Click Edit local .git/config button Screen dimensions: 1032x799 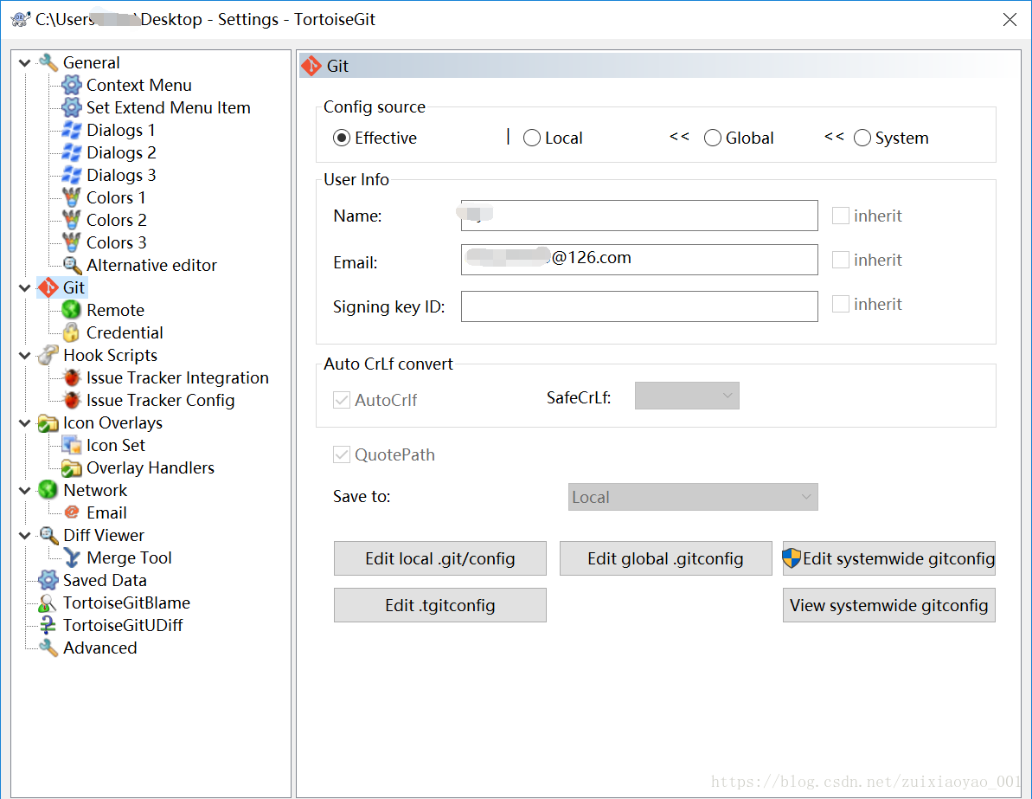click(439, 558)
